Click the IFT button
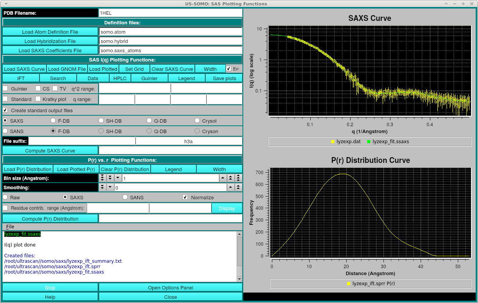 [x=21, y=78]
